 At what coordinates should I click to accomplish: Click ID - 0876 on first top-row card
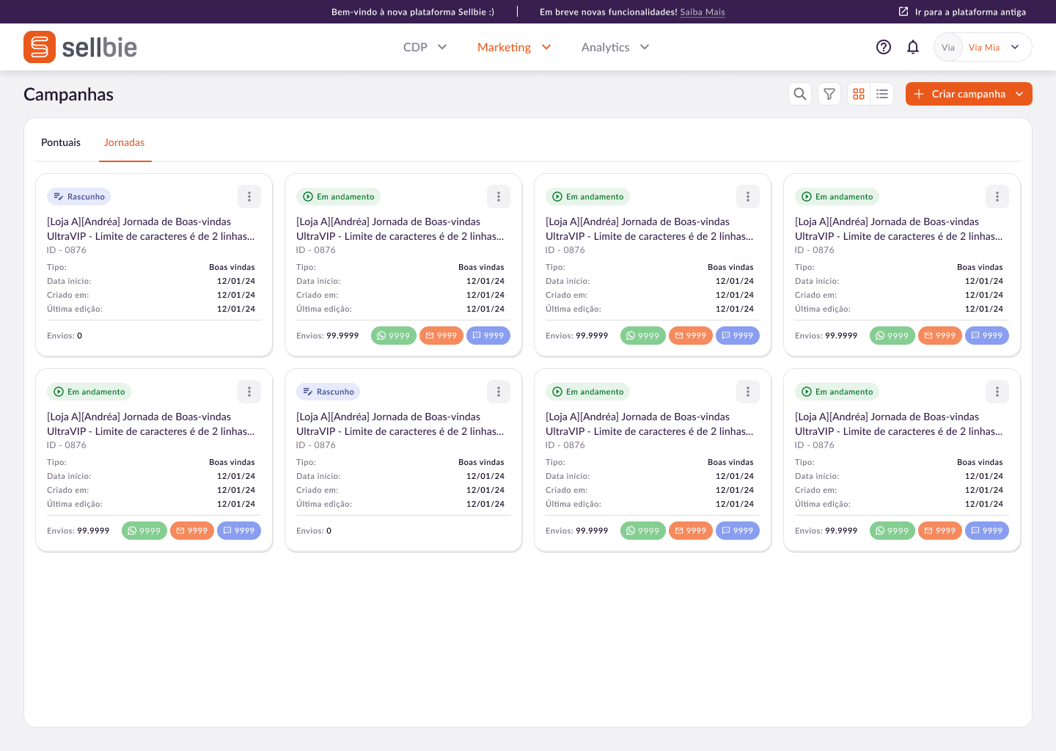click(x=67, y=250)
